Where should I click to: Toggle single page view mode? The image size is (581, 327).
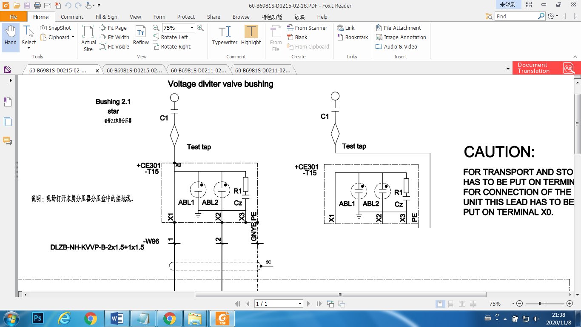440,304
